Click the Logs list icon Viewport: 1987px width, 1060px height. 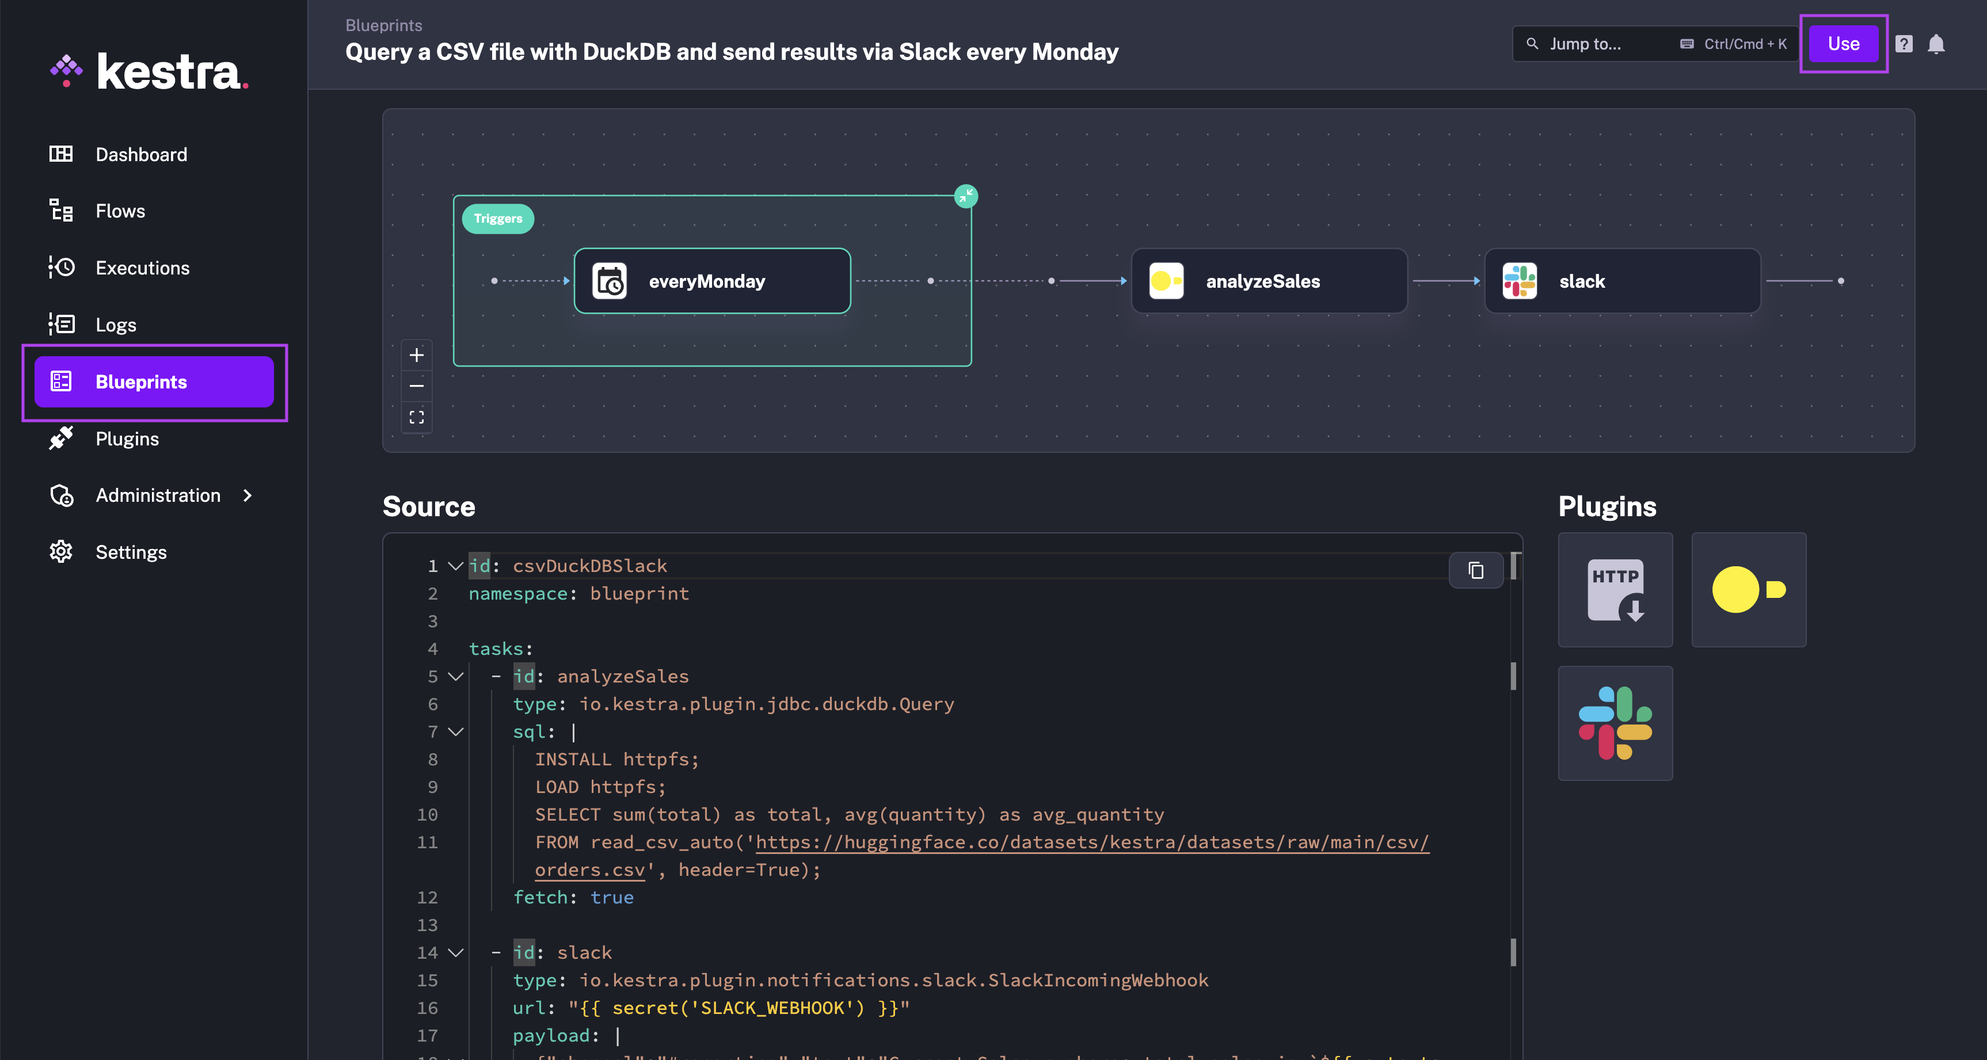coord(61,324)
